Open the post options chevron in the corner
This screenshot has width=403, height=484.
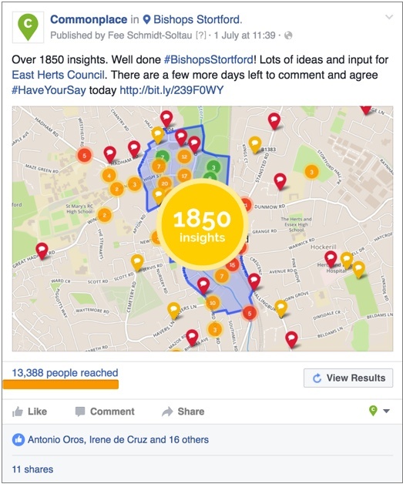coord(389,17)
